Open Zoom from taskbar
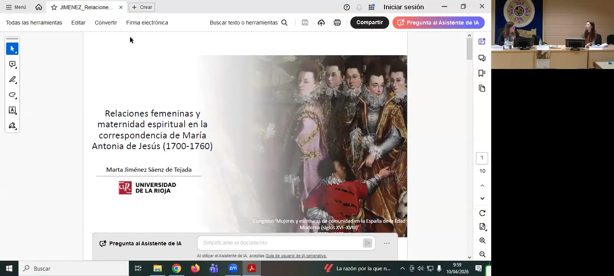The width and height of the screenshot is (614, 276). 233,268
